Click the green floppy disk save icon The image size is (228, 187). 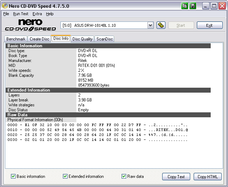(193, 6)
